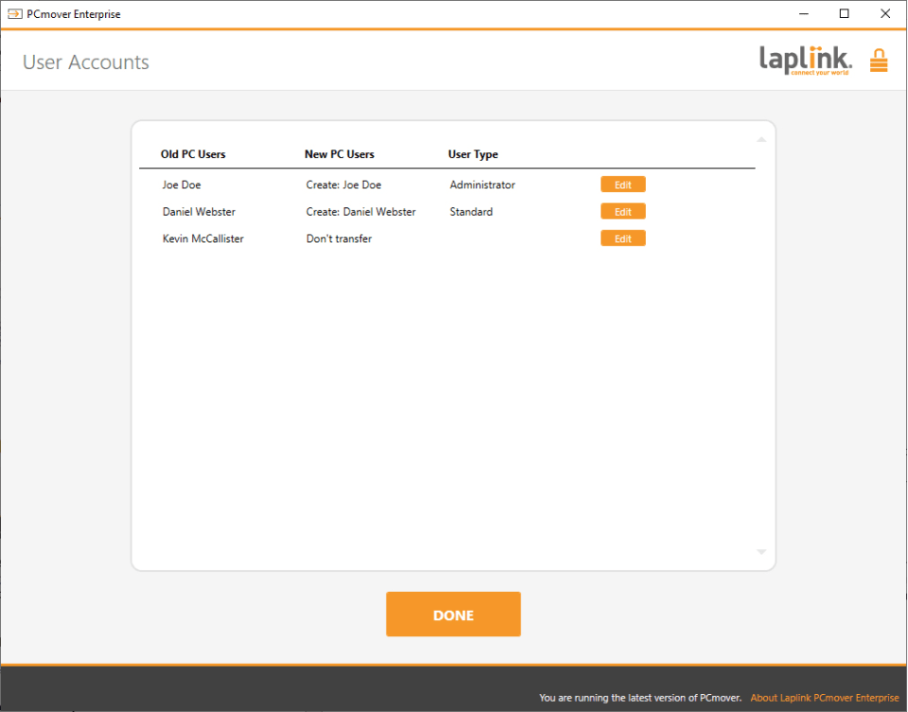Click the scroll down arrow in the user list
This screenshot has height=712, width=908.
click(761, 552)
